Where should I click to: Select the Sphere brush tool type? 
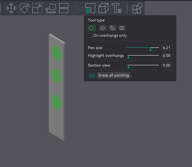tap(103, 28)
